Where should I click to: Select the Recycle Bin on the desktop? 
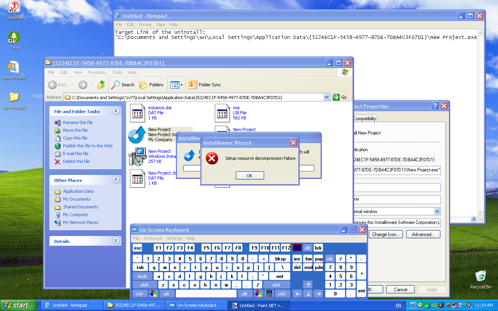(x=481, y=280)
